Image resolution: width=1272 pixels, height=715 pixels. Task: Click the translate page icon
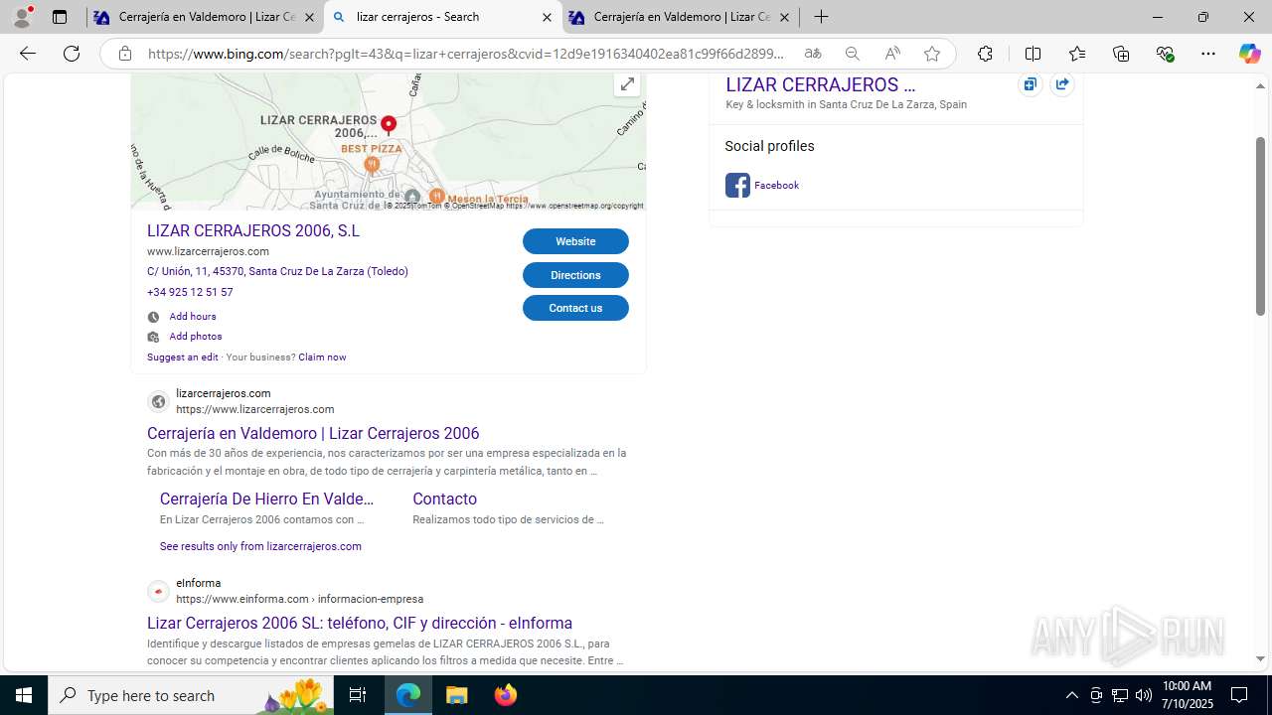813,54
